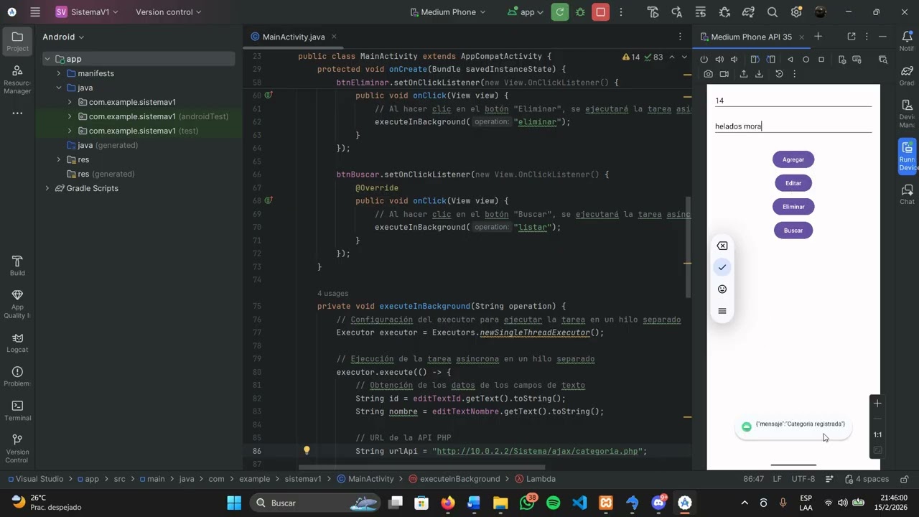This screenshot has height=517, width=919.
Task: Click emulator volume down icon
Action: coord(734,60)
